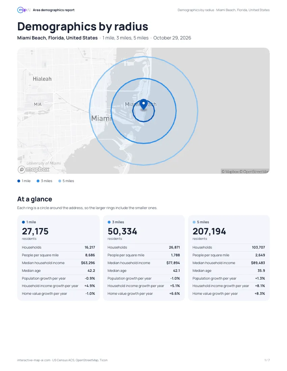Click the 1 mile legend dot
Image resolution: width=287 pixels, height=371 pixels.
point(19,181)
